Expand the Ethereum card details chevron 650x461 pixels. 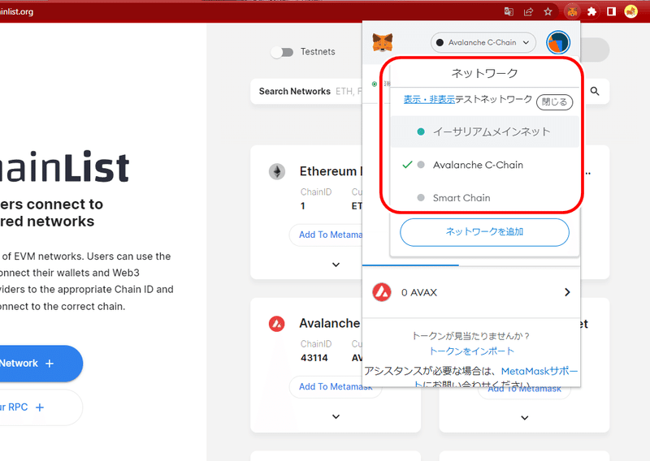click(336, 265)
